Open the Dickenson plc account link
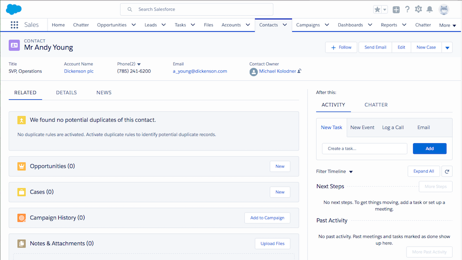The height and width of the screenshot is (260, 462). pos(79,71)
